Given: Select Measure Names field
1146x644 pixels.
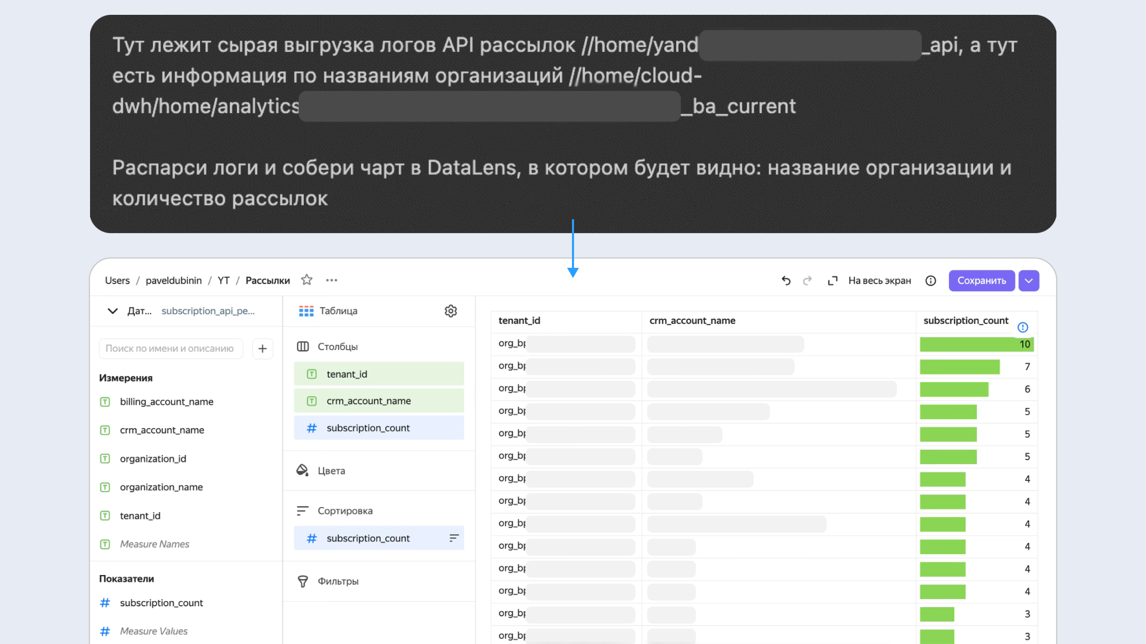Looking at the screenshot, I should coord(155,544).
